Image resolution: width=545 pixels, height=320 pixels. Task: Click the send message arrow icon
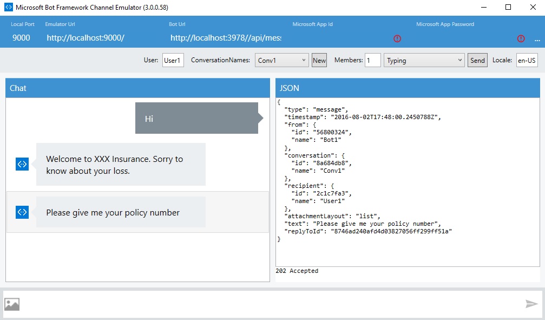[532, 304]
